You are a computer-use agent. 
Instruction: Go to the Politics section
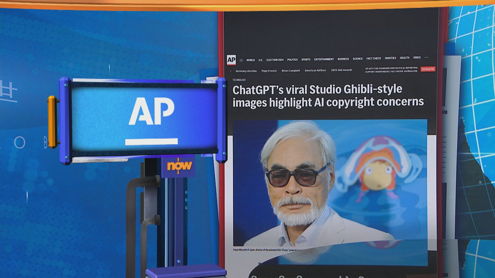[x=292, y=59]
